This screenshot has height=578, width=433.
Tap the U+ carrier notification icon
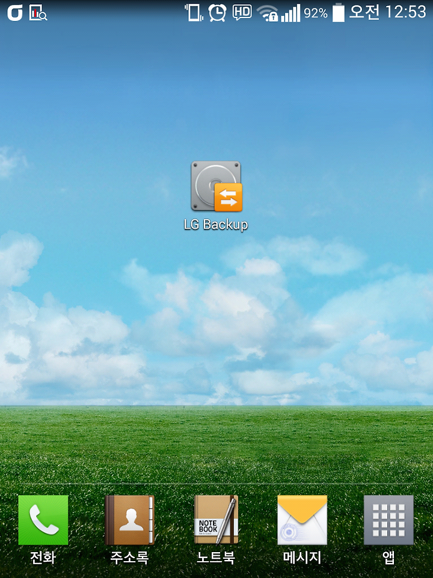point(15,13)
